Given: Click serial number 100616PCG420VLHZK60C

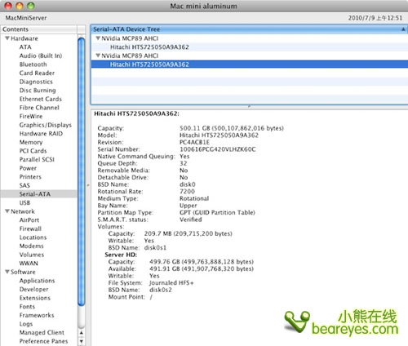Looking at the screenshot, I should coord(218,149).
